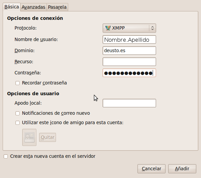The height and width of the screenshot is (178, 201).
Task: Click the Quitar button
Action: (48, 137)
